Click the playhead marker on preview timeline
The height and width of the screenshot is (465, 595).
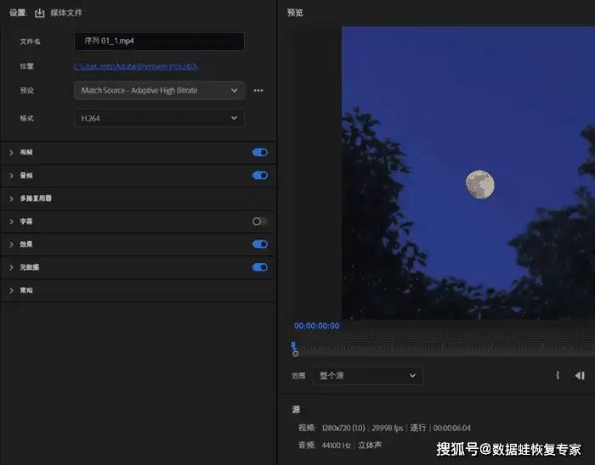(294, 346)
